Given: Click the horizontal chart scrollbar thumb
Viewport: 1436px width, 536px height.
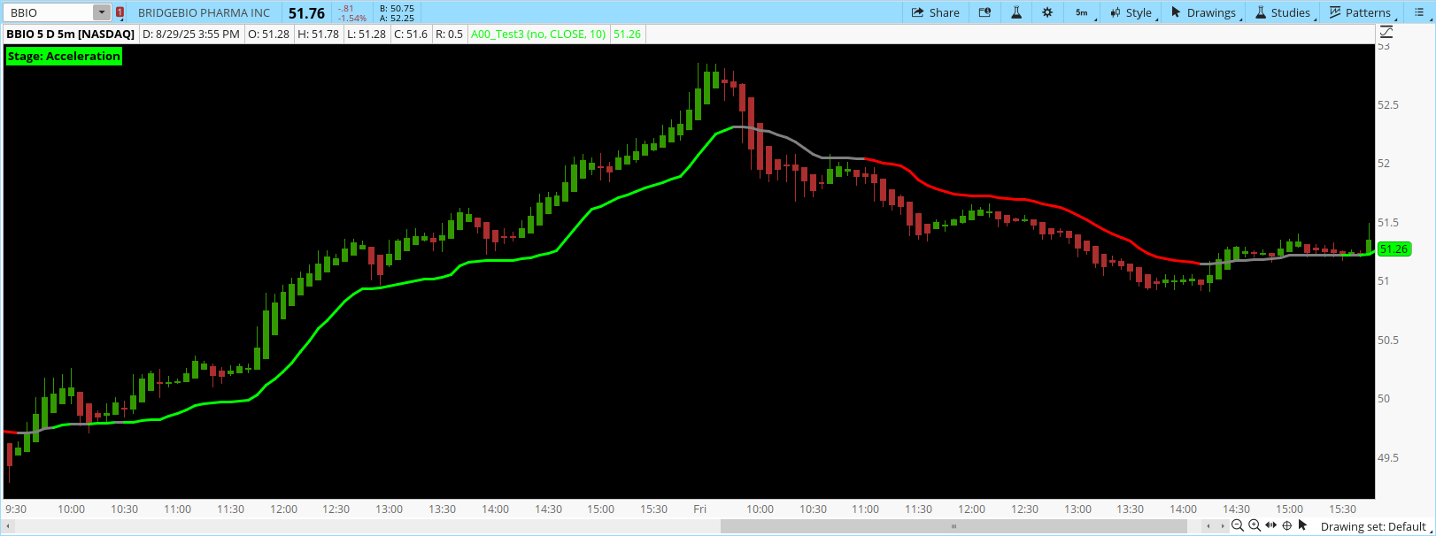Looking at the screenshot, I should tap(953, 526).
